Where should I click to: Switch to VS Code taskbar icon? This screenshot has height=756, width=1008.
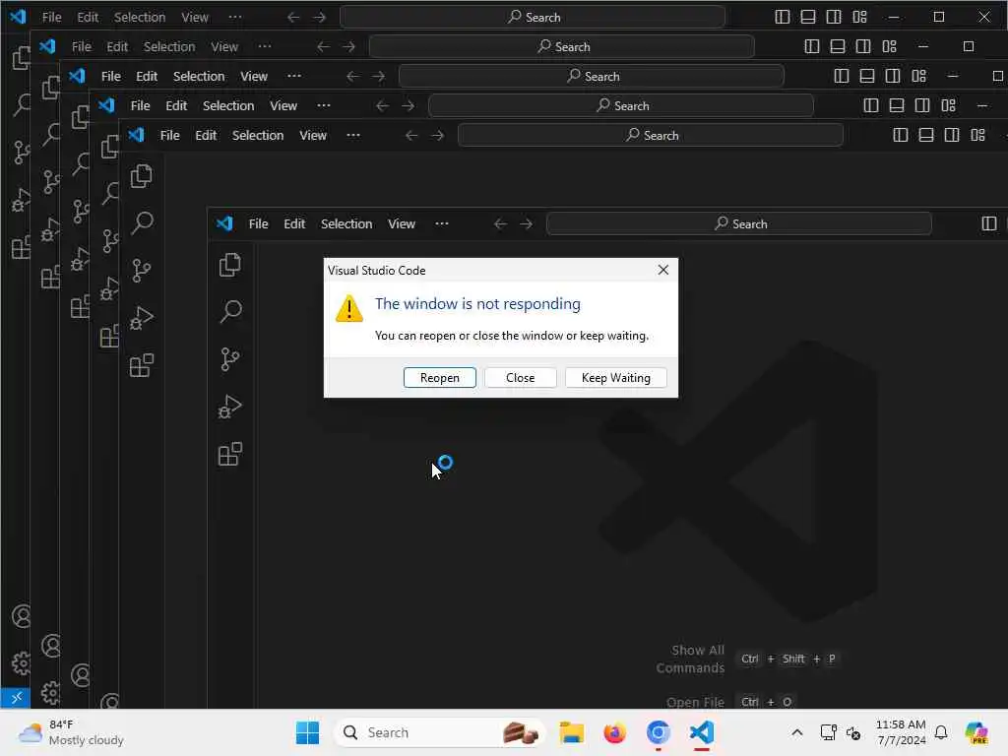701,732
